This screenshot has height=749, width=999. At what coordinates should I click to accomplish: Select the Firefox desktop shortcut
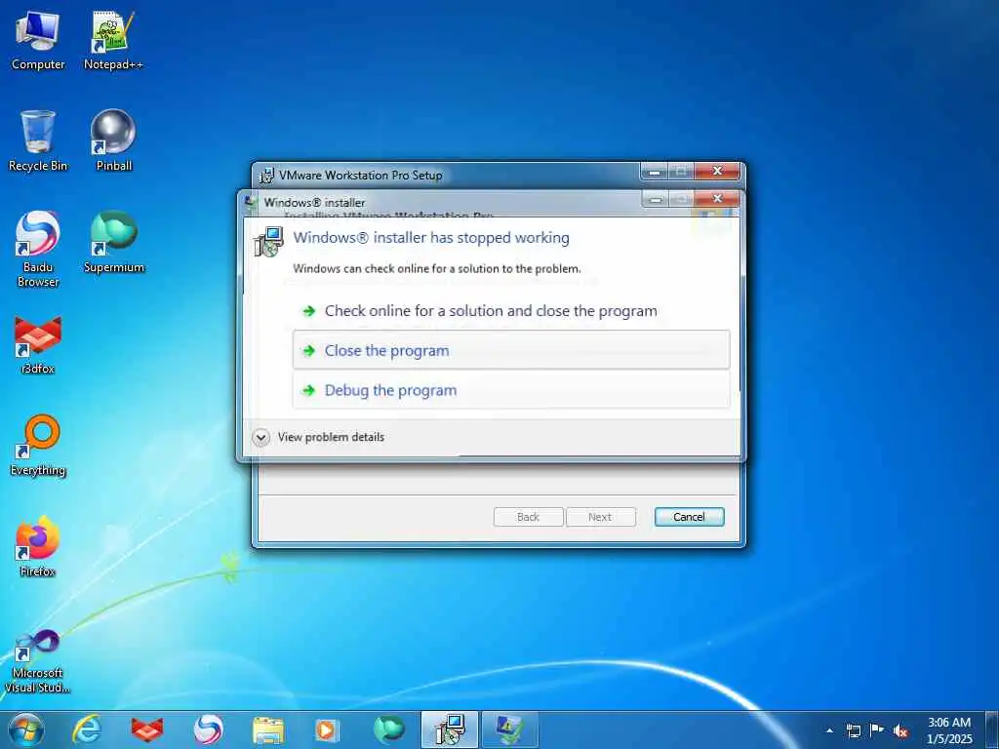(38, 546)
